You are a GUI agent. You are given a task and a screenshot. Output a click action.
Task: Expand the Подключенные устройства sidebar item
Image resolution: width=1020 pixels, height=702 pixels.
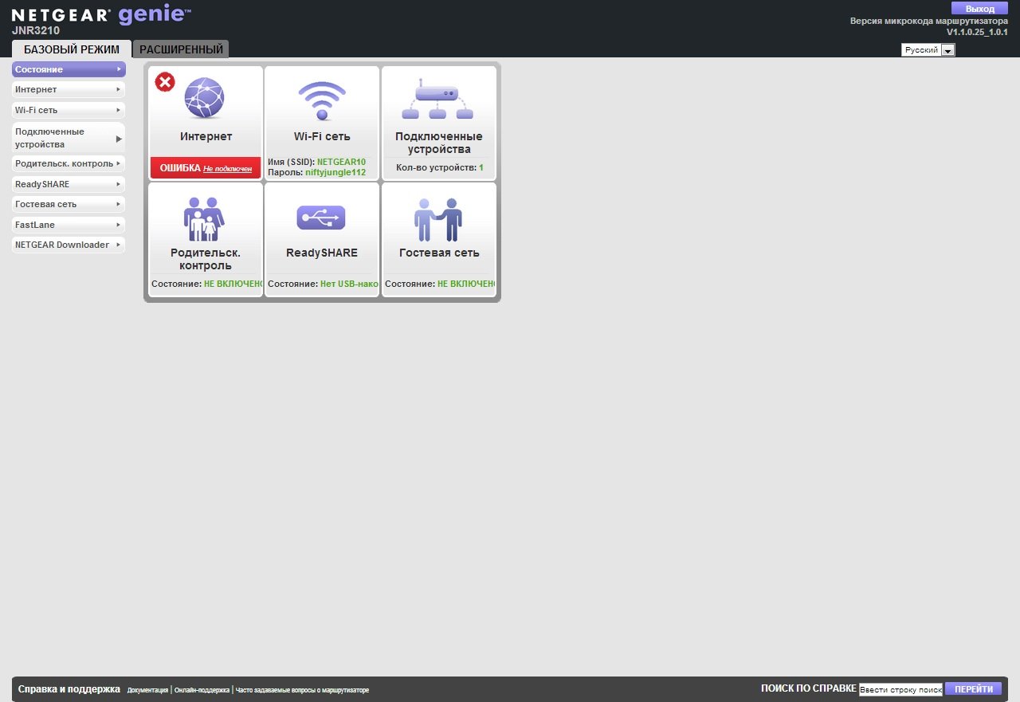tap(69, 138)
